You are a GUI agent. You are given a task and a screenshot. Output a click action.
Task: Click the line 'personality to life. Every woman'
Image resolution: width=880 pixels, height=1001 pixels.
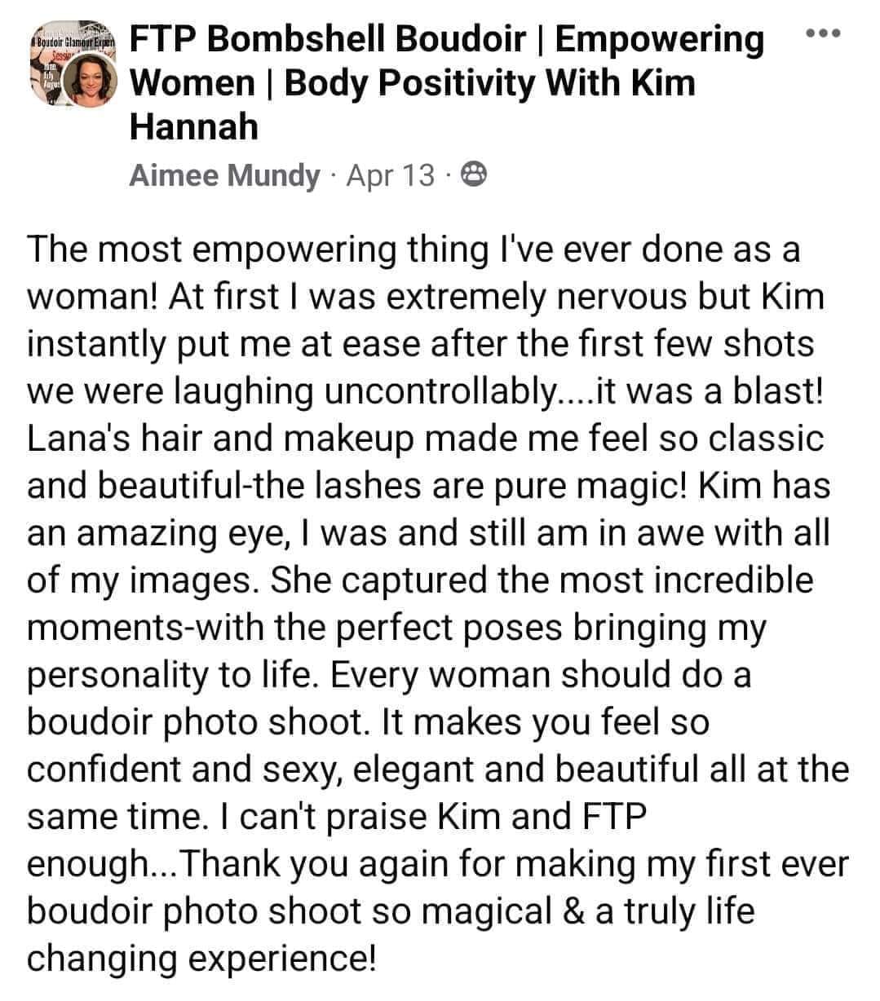pos(389,675)
